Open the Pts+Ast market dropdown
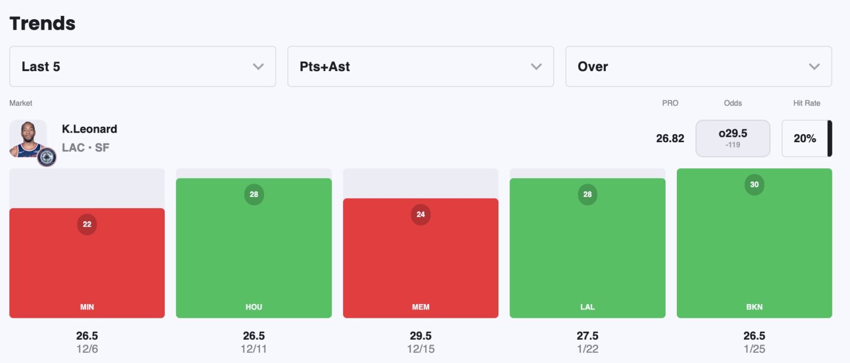The height and width of the screenshot is (363, 850). 420,66
